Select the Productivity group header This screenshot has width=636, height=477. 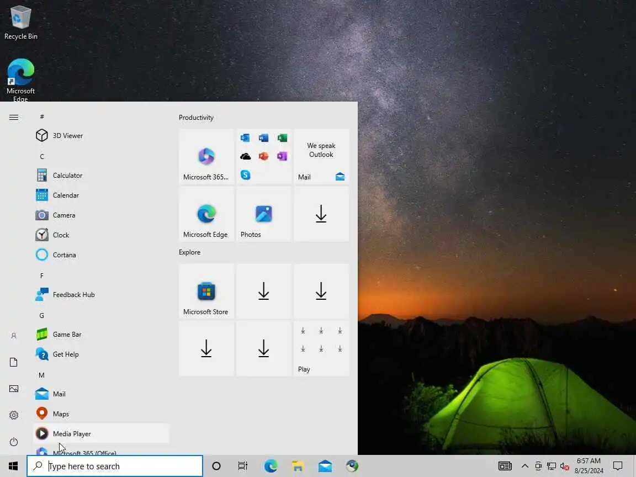(197, 118)
